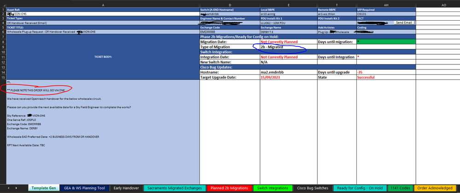Select the 'ma2.emdrrbb' hostname cell

(x=289, y=72)
